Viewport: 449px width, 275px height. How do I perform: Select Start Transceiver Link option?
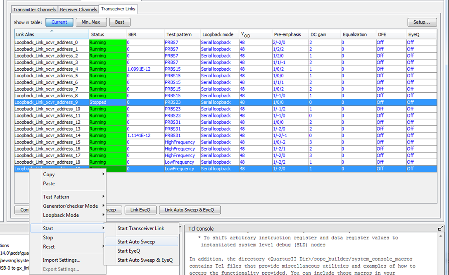pos(140,228)
